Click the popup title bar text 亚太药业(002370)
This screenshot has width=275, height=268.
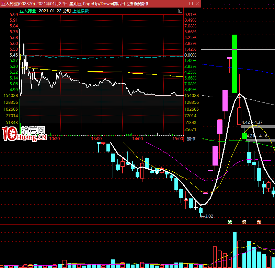click(x=18, y=3)
